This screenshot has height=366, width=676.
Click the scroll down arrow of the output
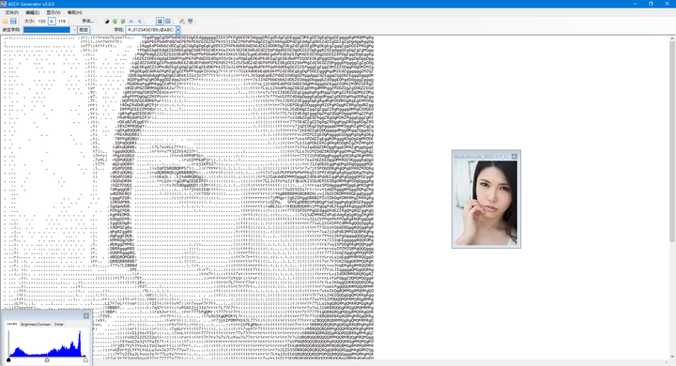(x=672, y=357)
